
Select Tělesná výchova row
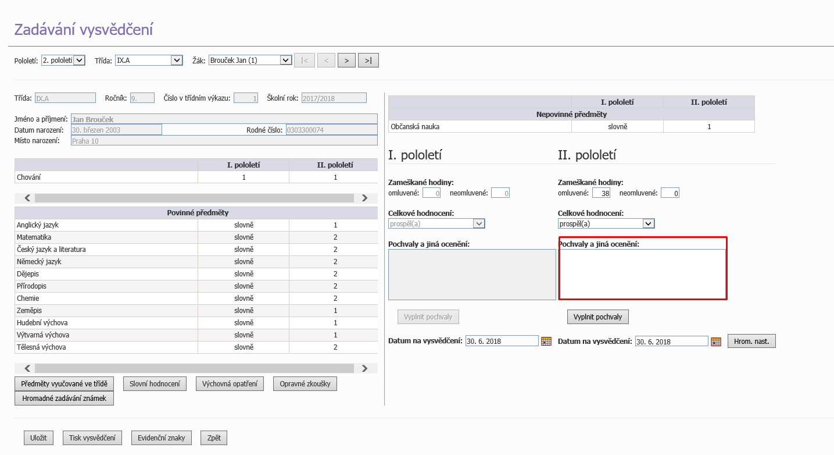[x=196, y=347]
